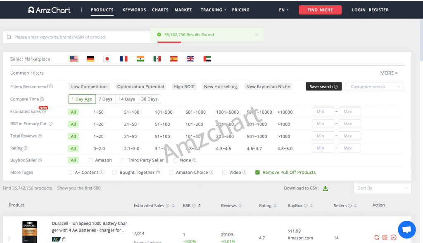Select the Spain marketplace flag
This screenshot has height=243, width=423.
174,58
